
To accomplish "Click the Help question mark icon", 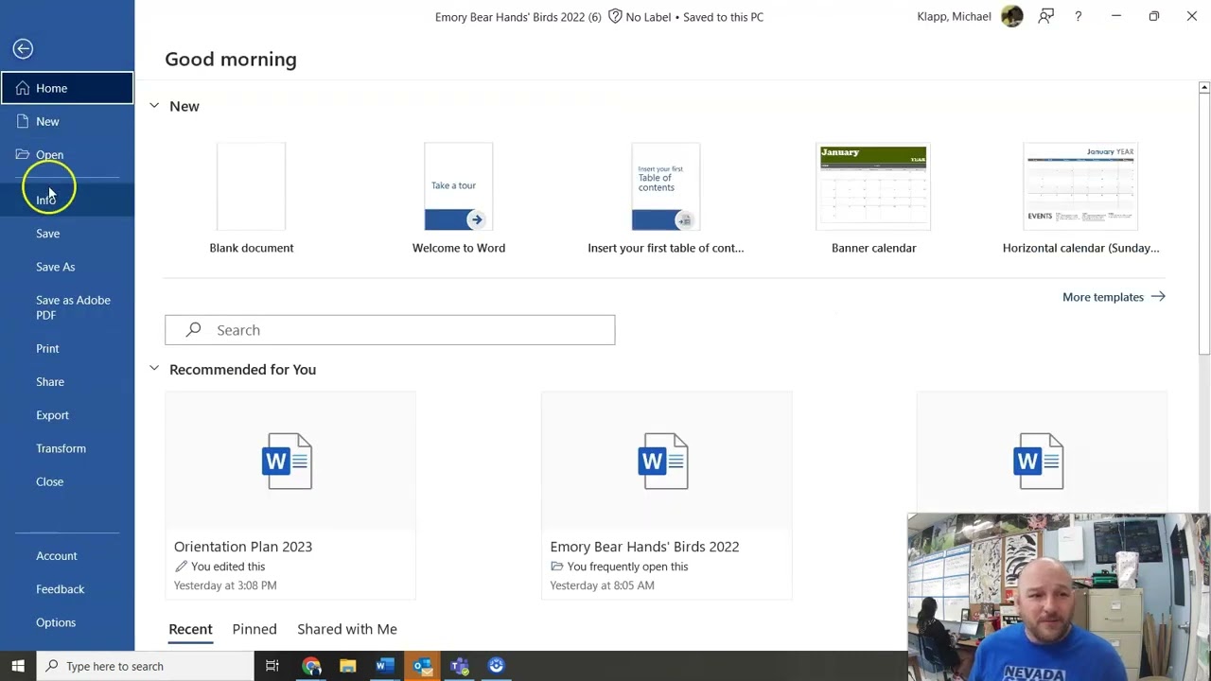I will click(1078, 16).
